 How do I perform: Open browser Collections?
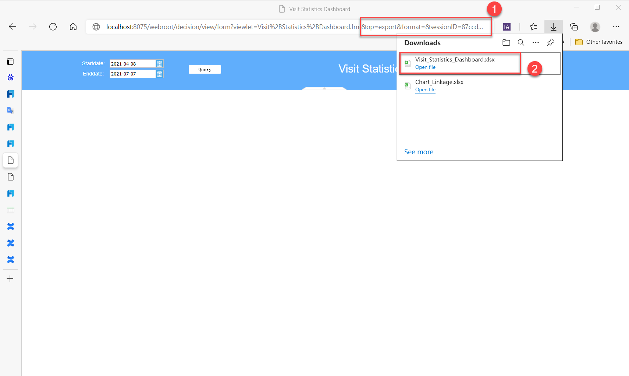click(x=574, y=27)
